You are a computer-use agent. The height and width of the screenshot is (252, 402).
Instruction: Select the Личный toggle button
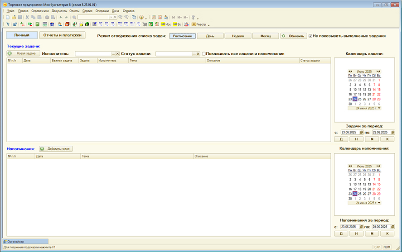(x=21, y=35)
